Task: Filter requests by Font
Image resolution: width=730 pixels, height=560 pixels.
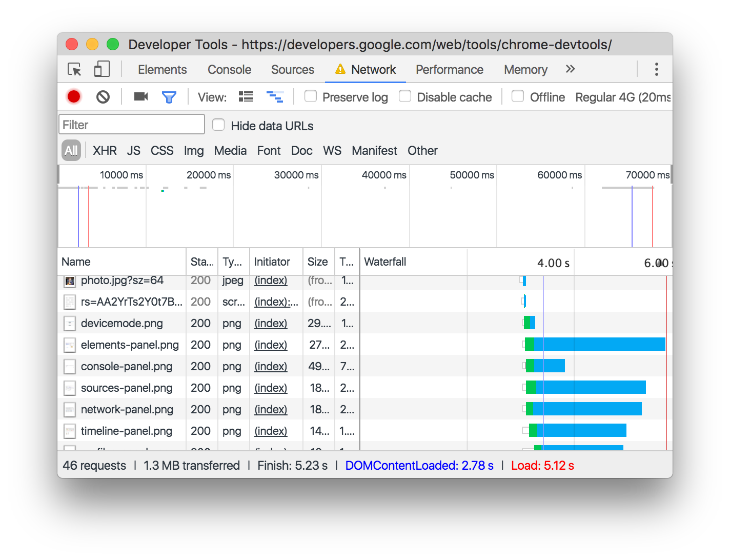Action: 269,151
